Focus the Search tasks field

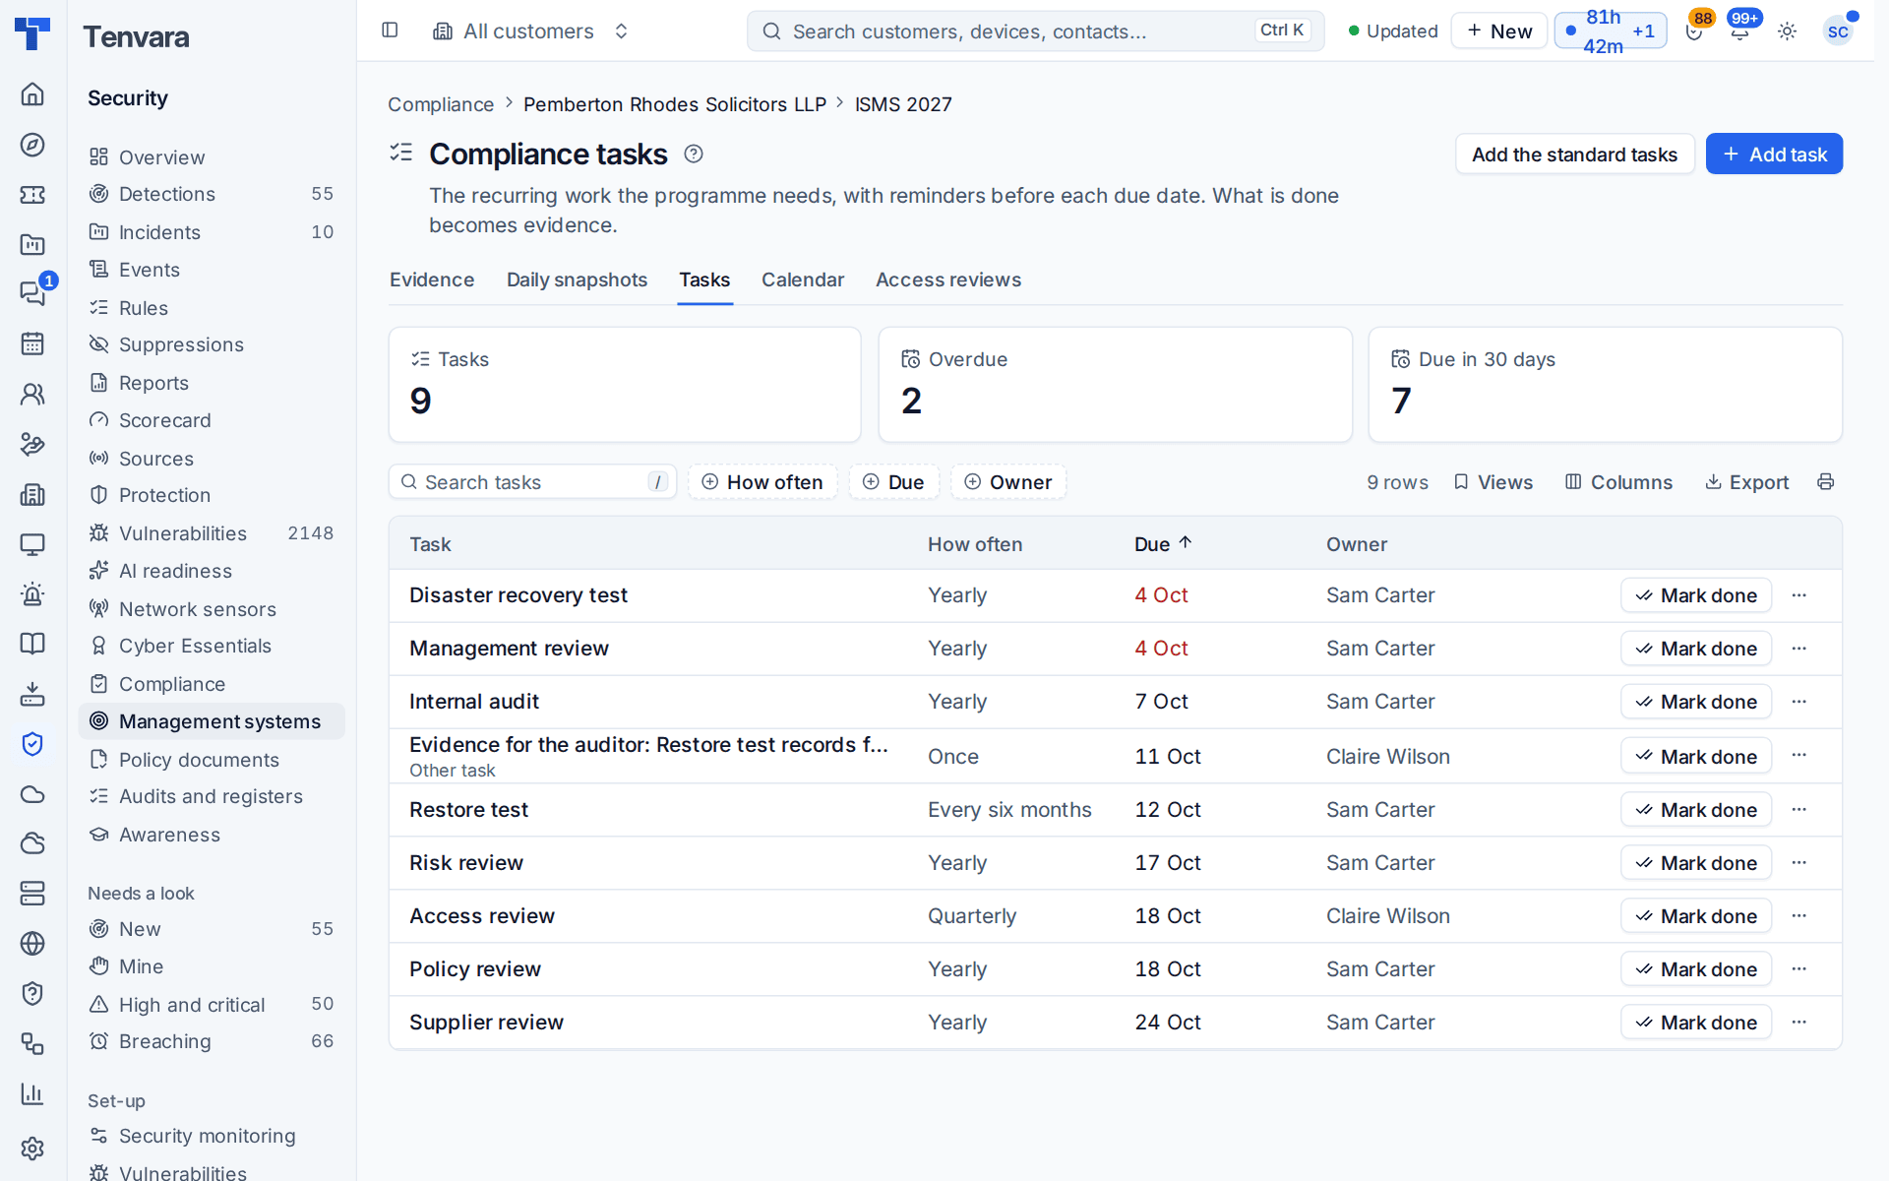coord(532,482)
